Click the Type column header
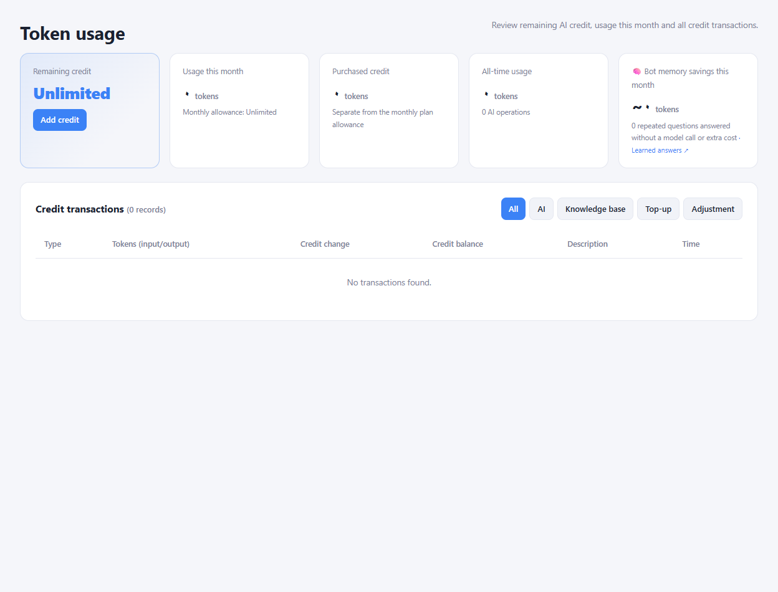This screenshot has height=592, width=778. coord(53,244)
